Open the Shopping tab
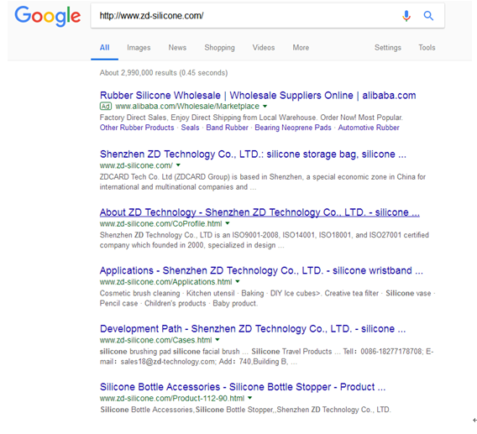Viewport: 477px width, 434px height. coord(219,48)
